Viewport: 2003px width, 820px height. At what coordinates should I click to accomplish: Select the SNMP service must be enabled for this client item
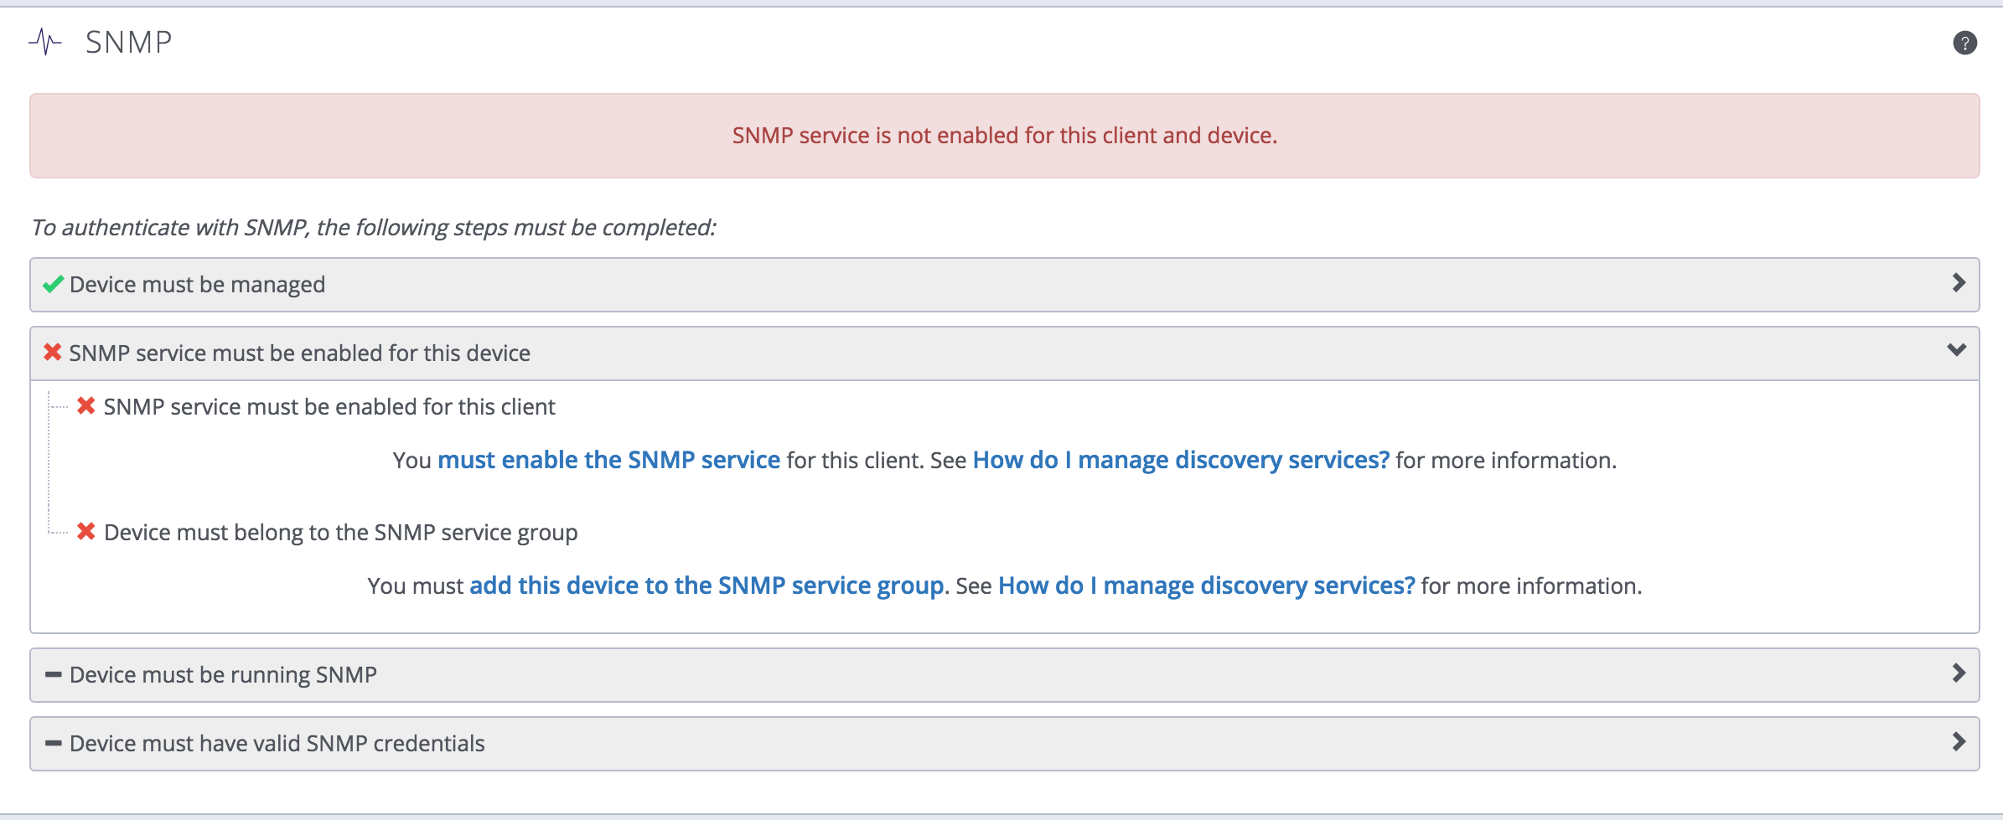329,406
